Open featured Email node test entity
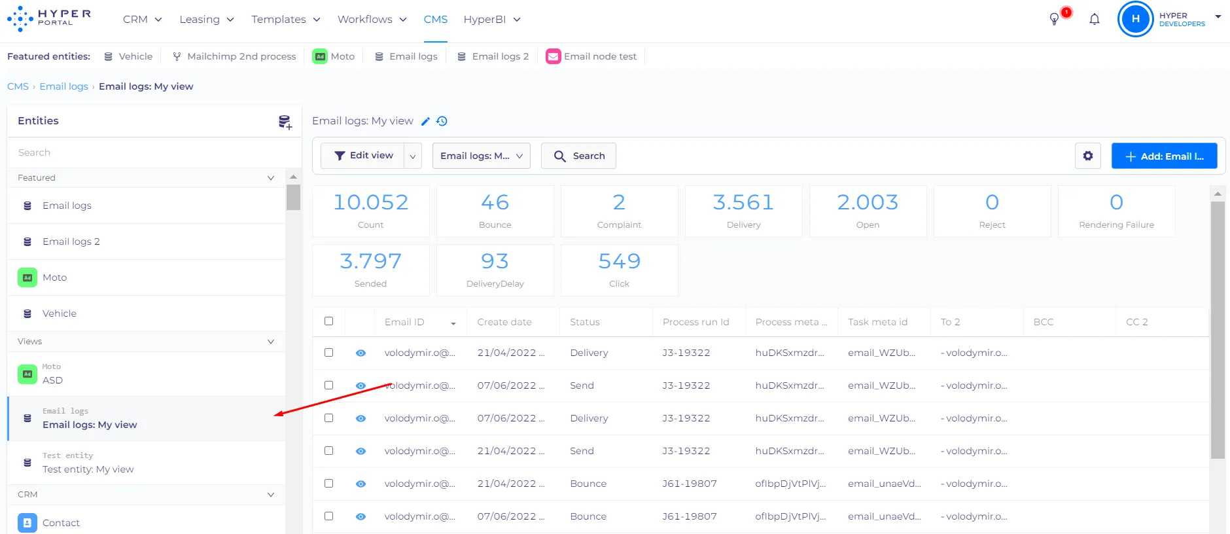 click(x=591, y=56)
